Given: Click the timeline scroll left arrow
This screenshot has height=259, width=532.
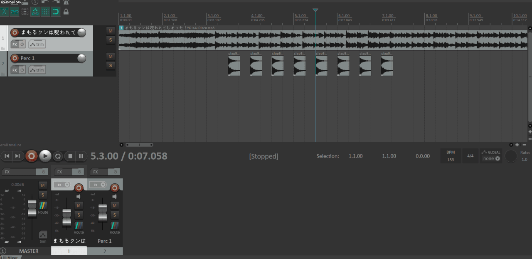Looking at the screenshot, I should pyautogui.click(x=121, y=145).
